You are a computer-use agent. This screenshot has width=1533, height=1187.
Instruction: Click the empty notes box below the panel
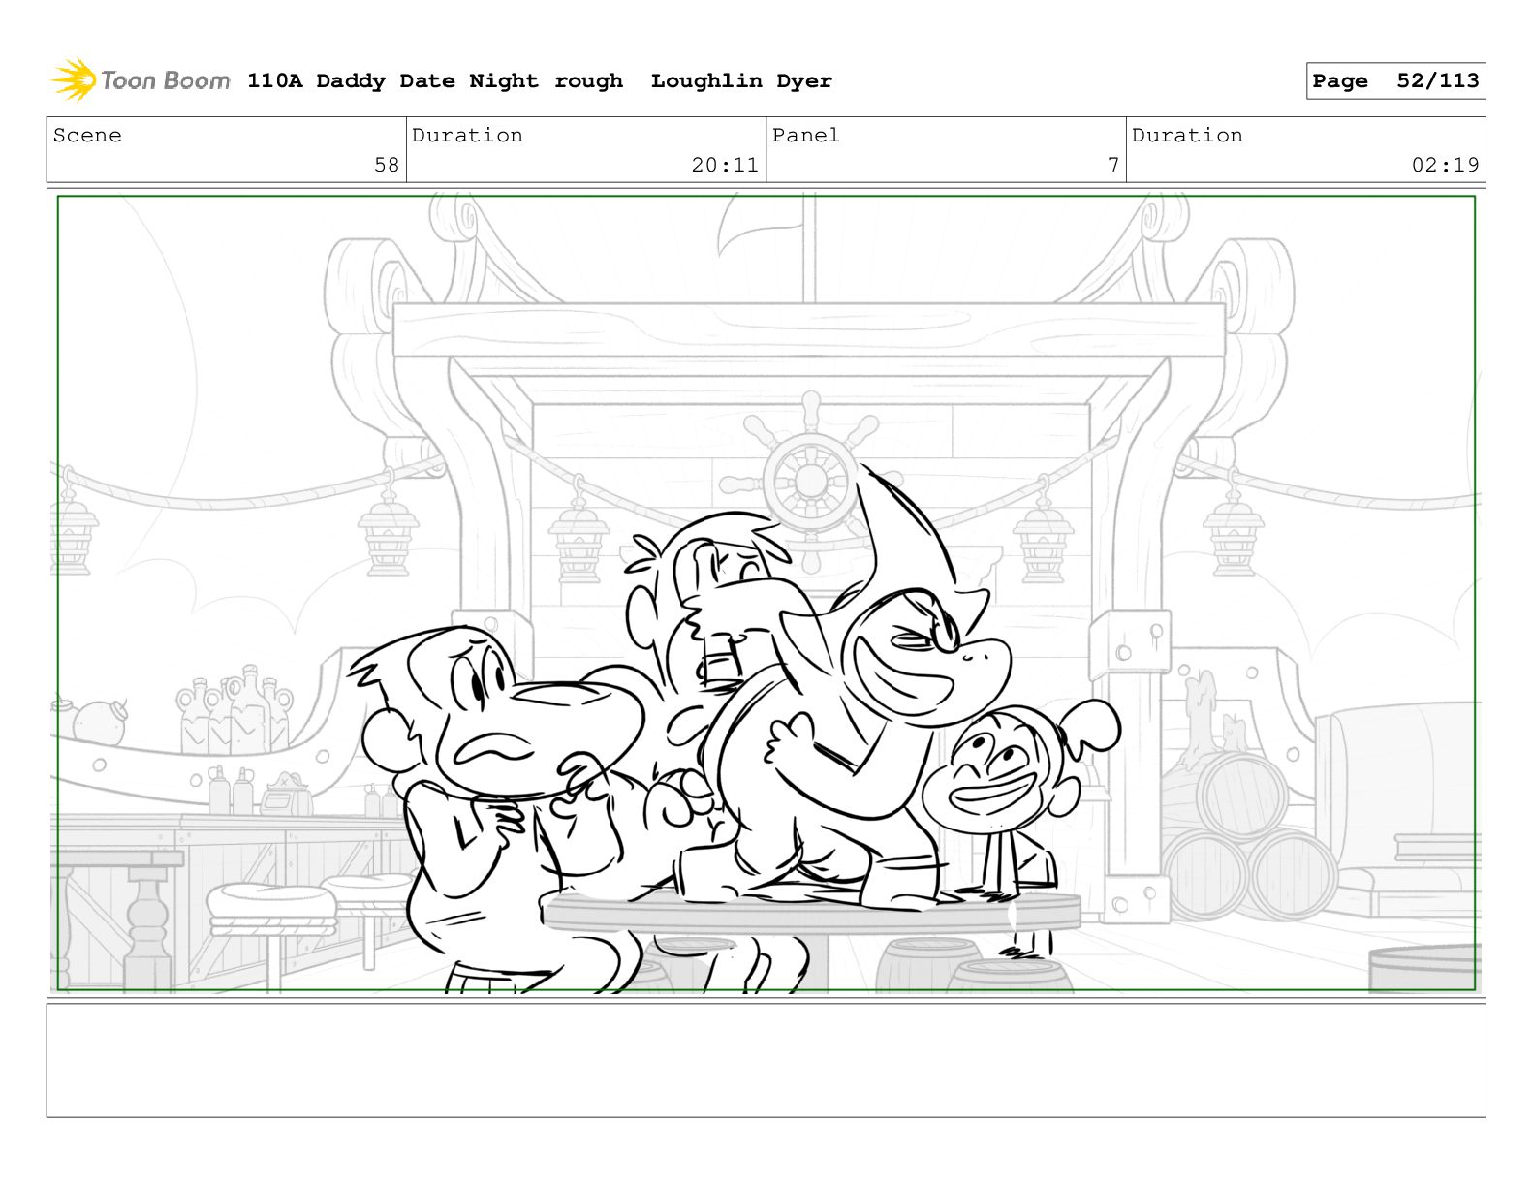pyautogui.click(x=766, y=1060)
